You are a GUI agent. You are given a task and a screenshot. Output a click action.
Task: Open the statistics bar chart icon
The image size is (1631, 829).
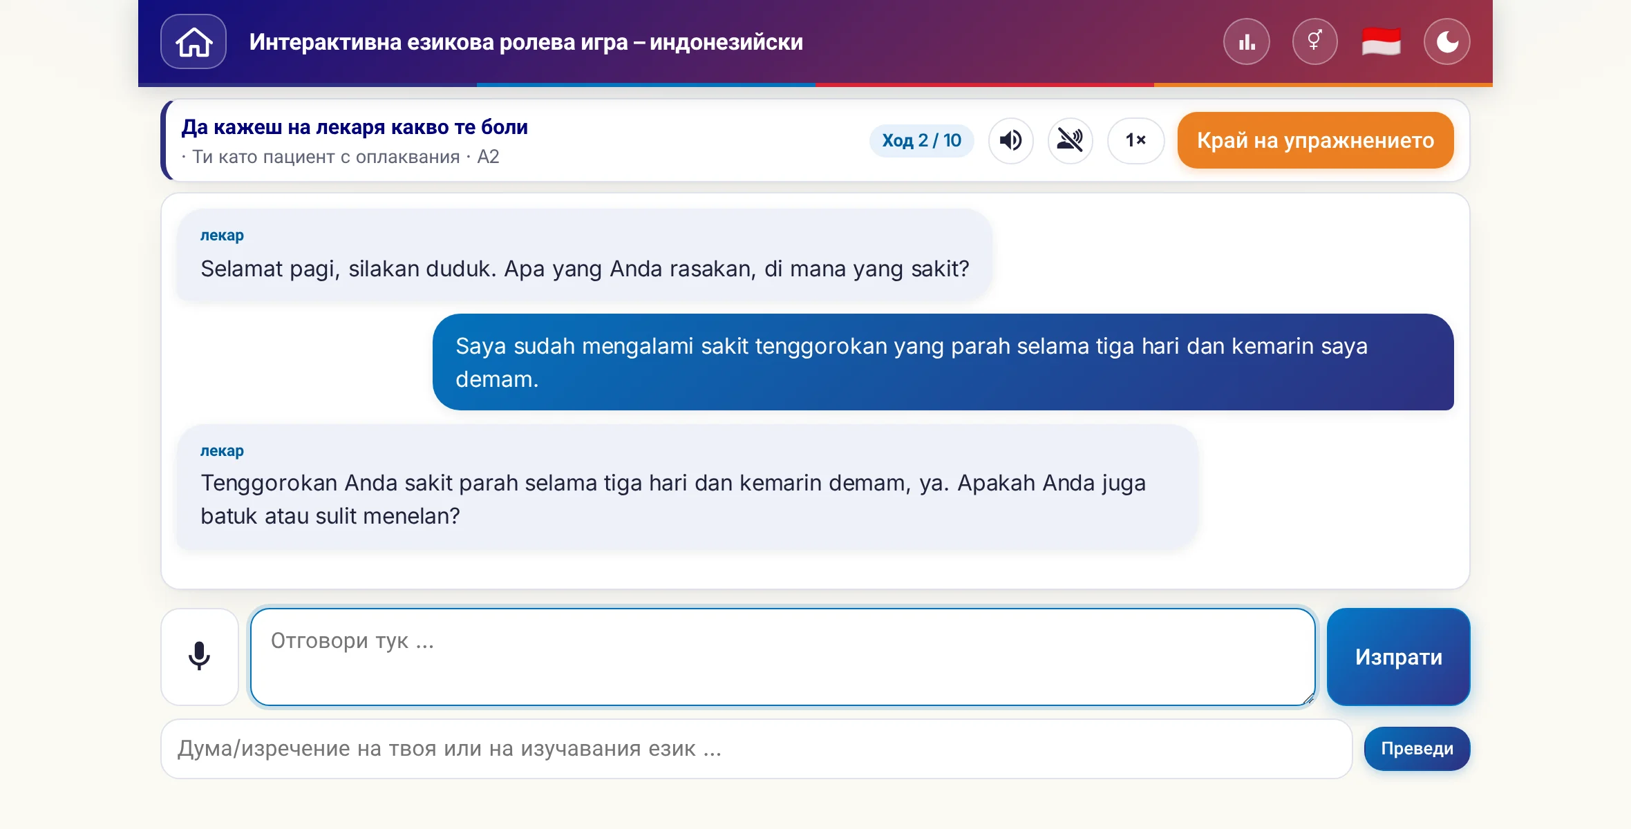pyautogui.click(x=1247, y=42)
